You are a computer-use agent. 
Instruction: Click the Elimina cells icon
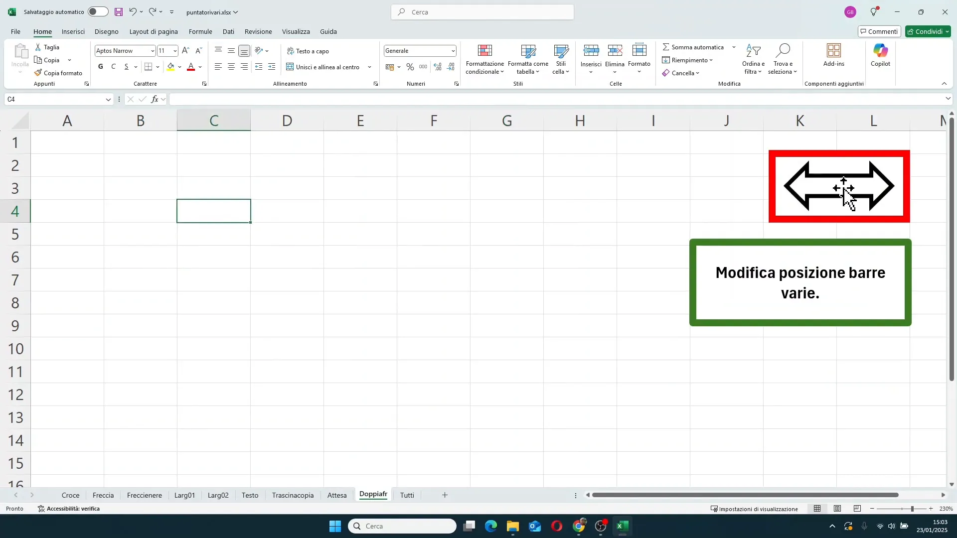[615, 50]
